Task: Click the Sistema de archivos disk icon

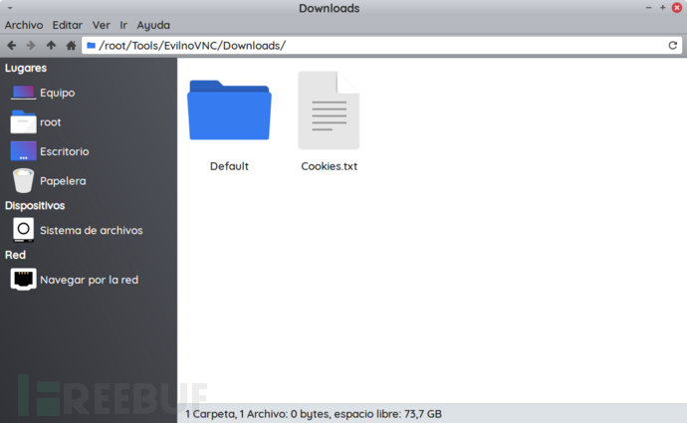Action: [23, 230]
